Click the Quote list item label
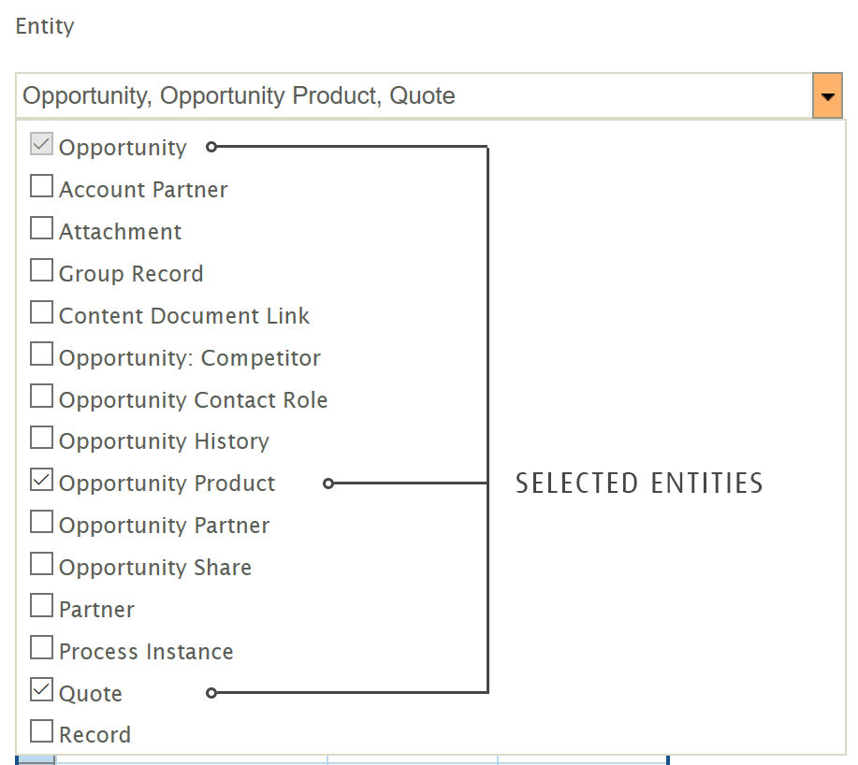 pyautogui.click(x=91, y=694)
